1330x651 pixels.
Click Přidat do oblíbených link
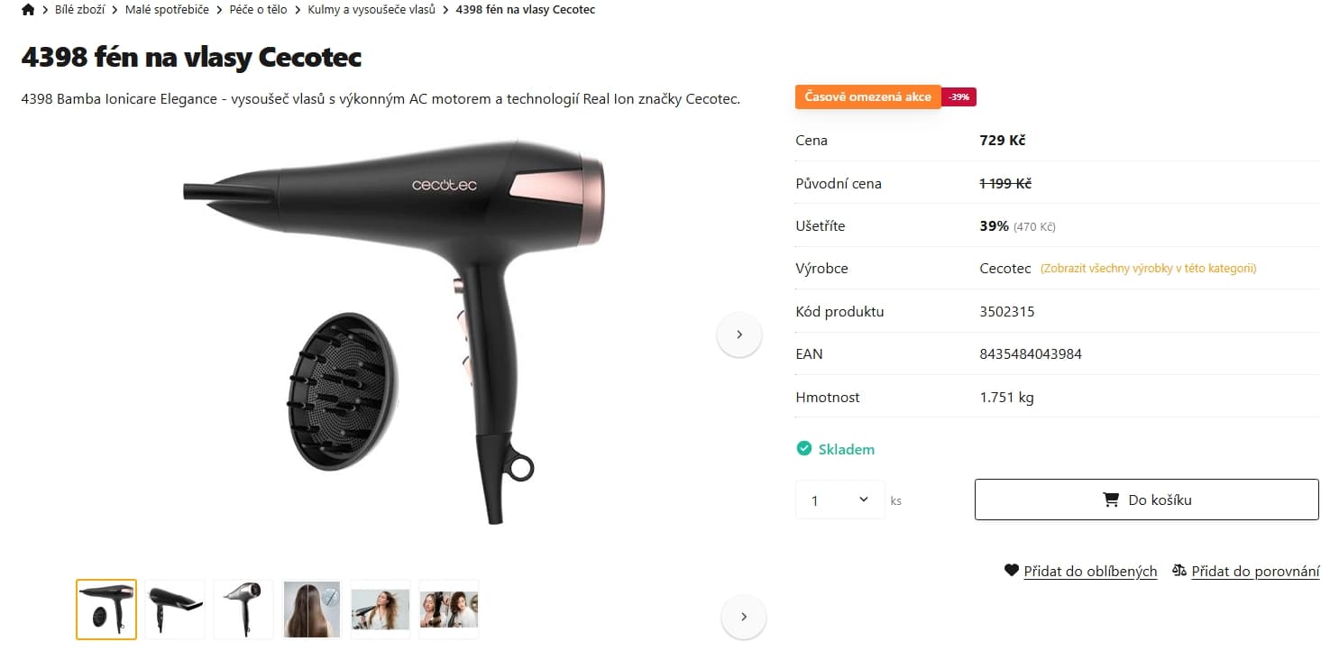point(1090,571)
